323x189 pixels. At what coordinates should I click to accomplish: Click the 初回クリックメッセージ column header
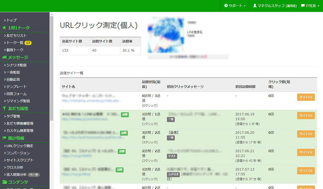coord(185,87)
